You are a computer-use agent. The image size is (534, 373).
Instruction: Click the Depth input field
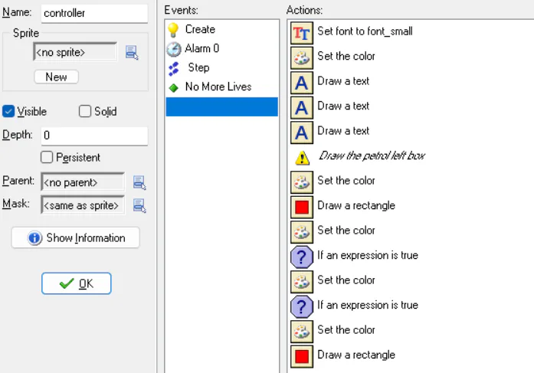click(93, 136)
